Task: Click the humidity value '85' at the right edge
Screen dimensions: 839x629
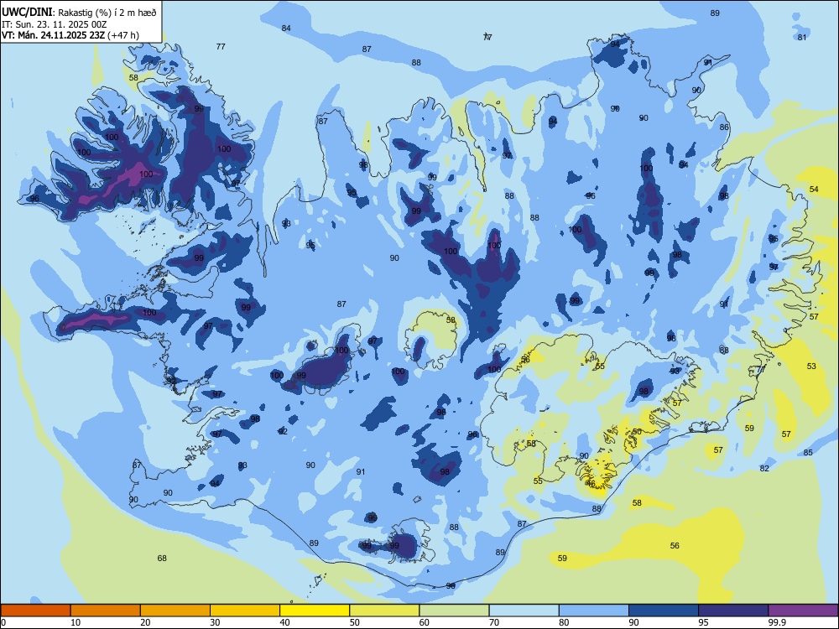Action: (x=808, y=453)
